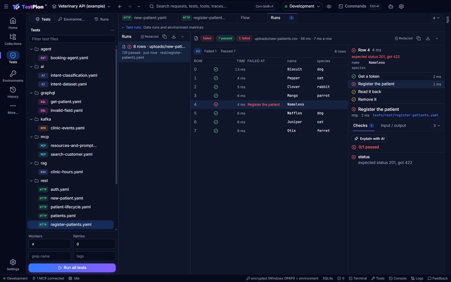
Task: Open tests/rest/register-patients.yaml link
Action: click(x=406, y=115)
